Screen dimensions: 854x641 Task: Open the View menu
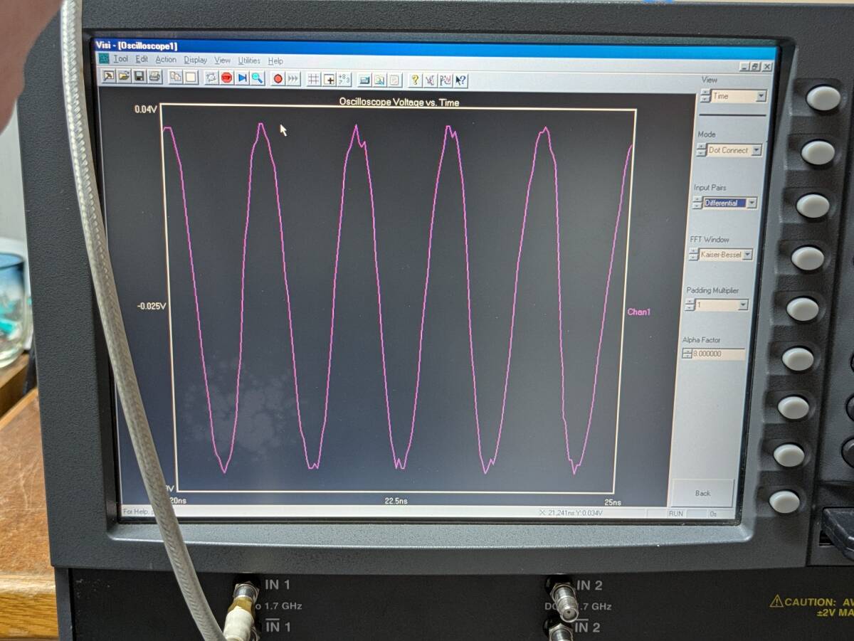[223, 60]
